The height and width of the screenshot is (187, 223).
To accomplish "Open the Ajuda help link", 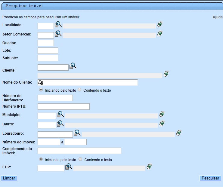I will click(x=217, y=17).
